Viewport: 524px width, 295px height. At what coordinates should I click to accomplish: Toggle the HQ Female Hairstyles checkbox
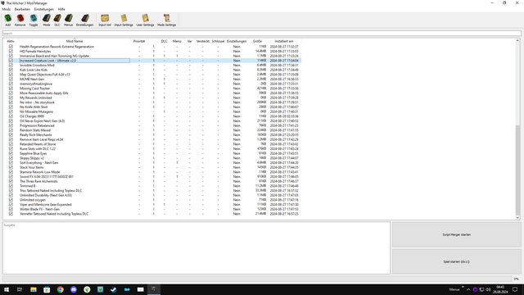pos(11,51)
